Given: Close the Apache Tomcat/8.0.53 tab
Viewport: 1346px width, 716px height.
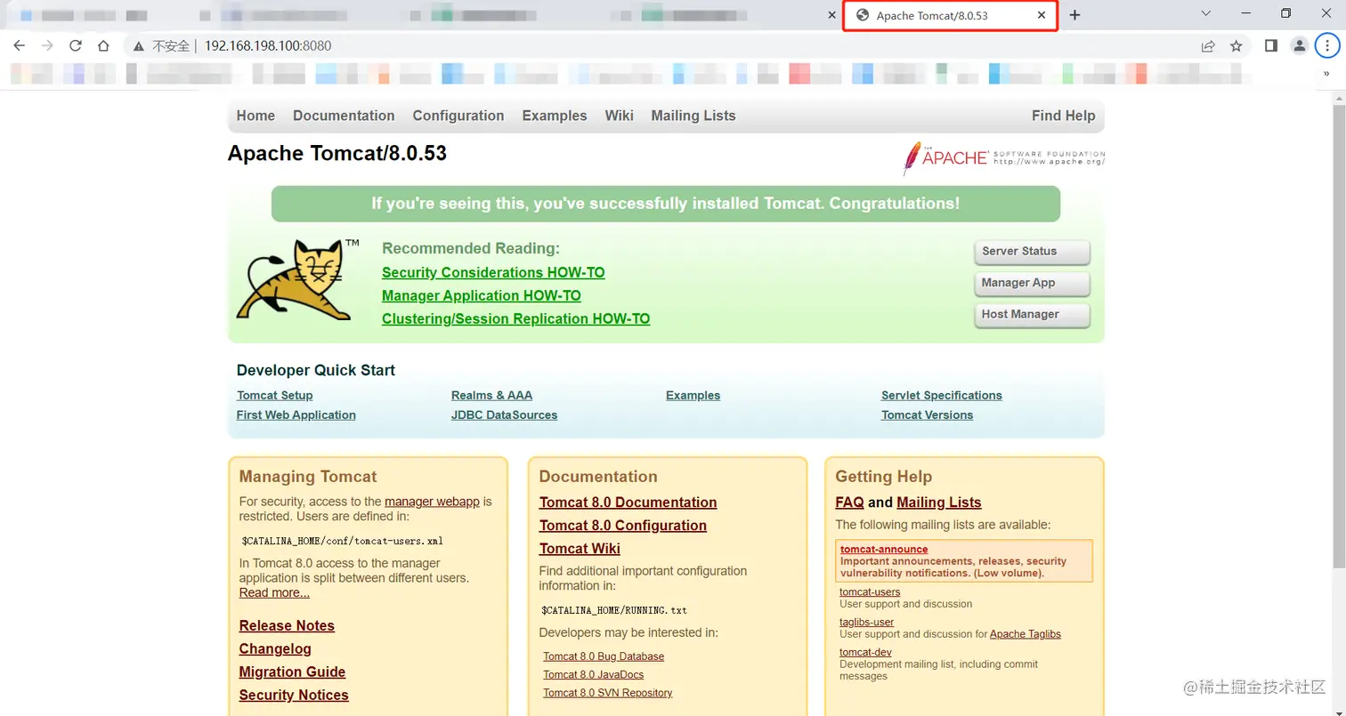Looking at the screenshot, I should point(1042,15).
